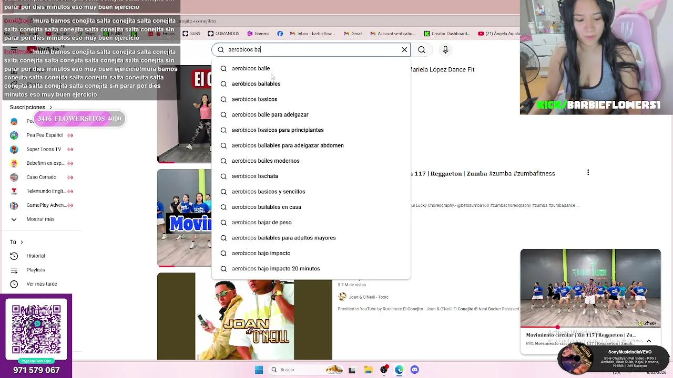This screenshot has height=378, width=673.
Task: Choose suggestion 'aerobicos baile'
Action: tap(311, 68)
